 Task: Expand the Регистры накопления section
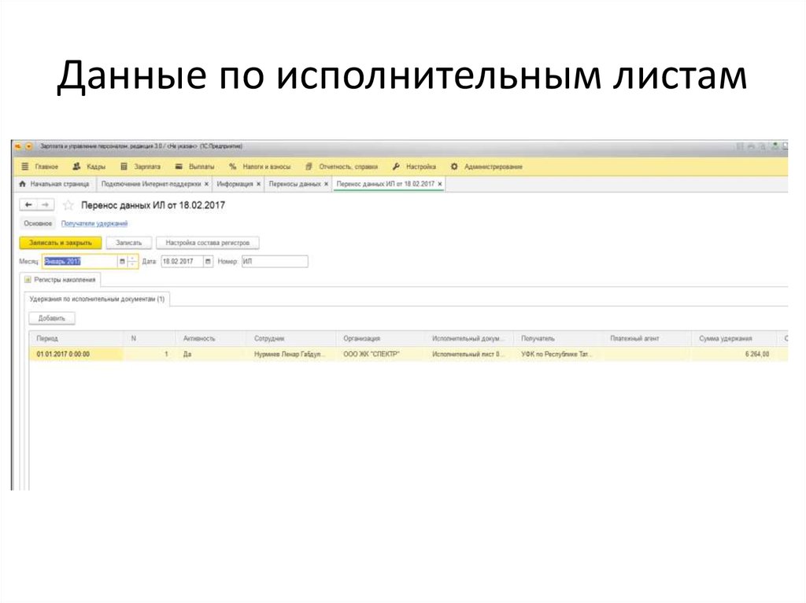point(30,280)
